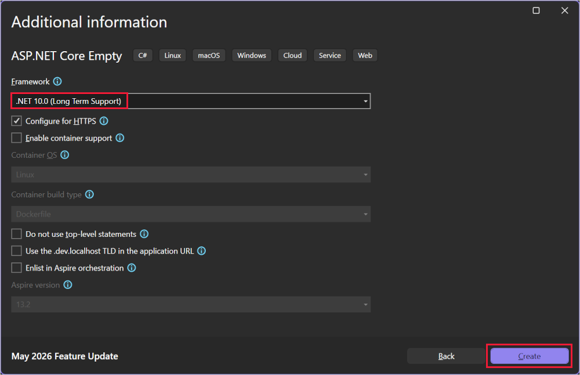Click info icon for Aspire orchestration
Image resolution: width=580 pixels, height=375 pixels.
(132, 268)
